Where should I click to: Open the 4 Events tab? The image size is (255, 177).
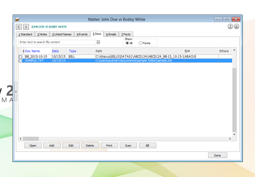point(82,34)
